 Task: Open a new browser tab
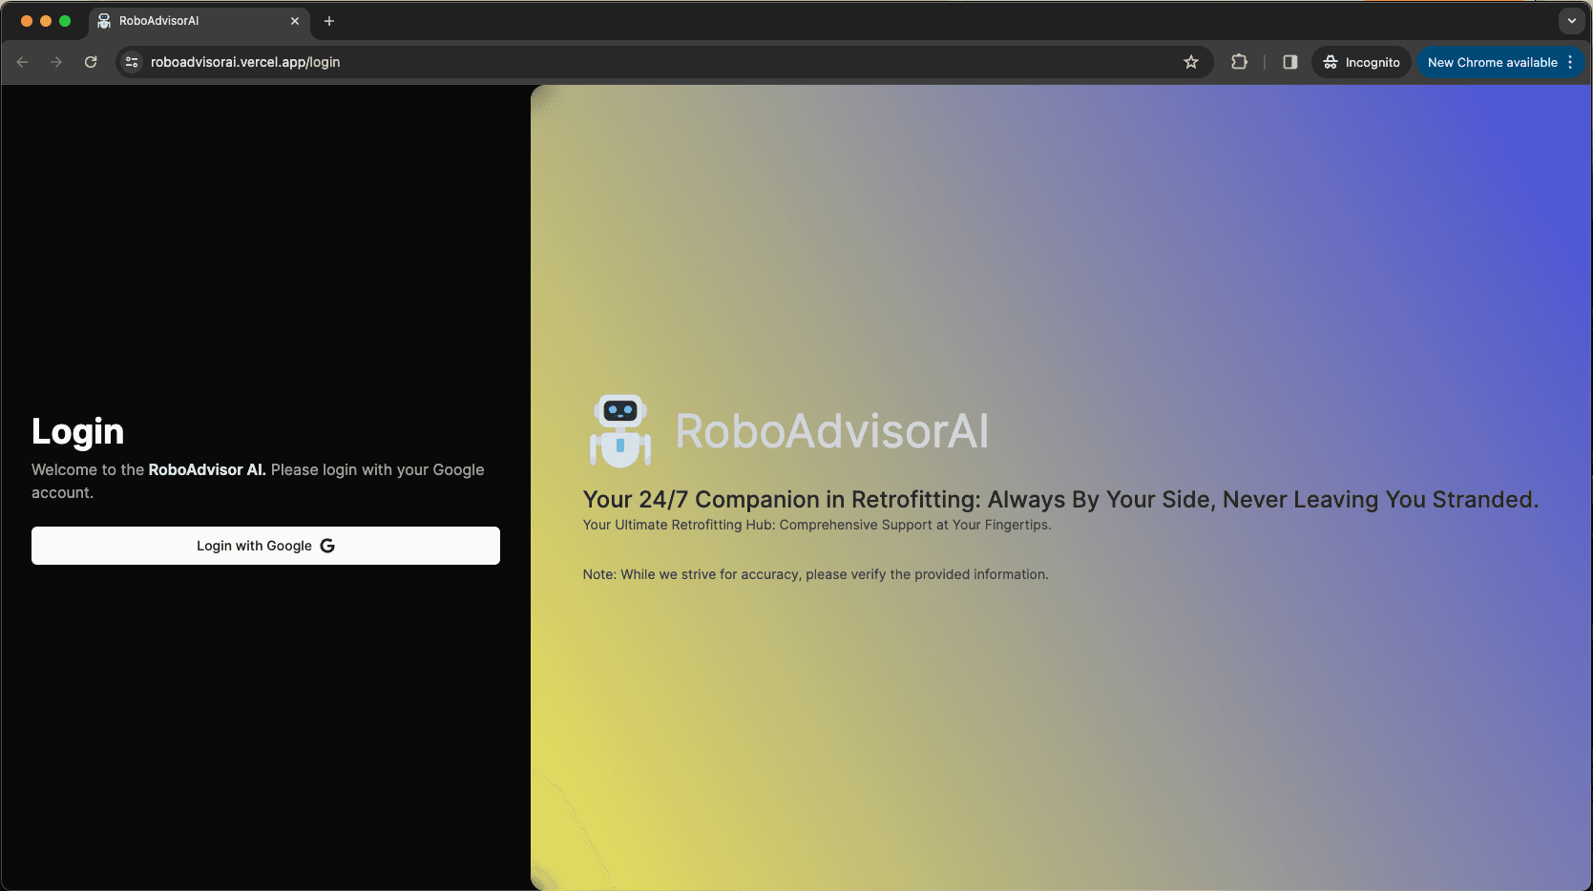pos(329,21)
